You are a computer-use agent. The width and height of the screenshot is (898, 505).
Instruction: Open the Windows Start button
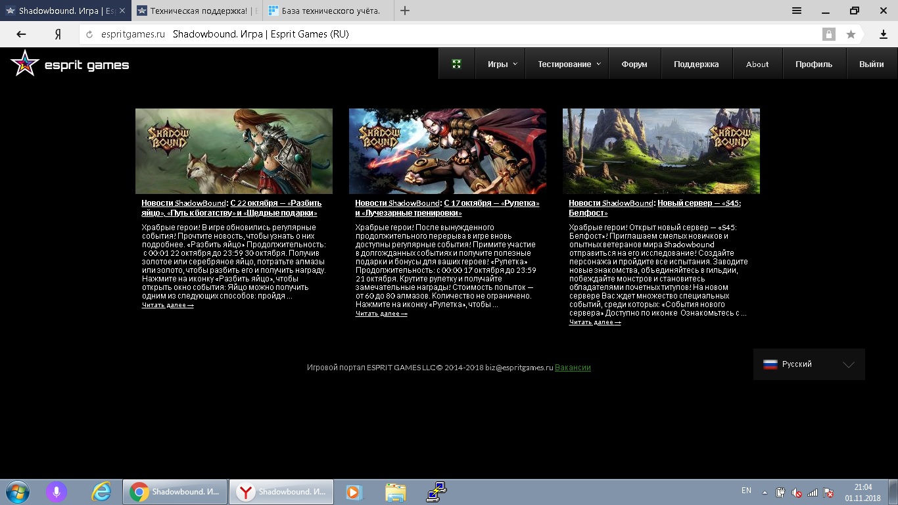pyautogui.click(x=16, y=491)
